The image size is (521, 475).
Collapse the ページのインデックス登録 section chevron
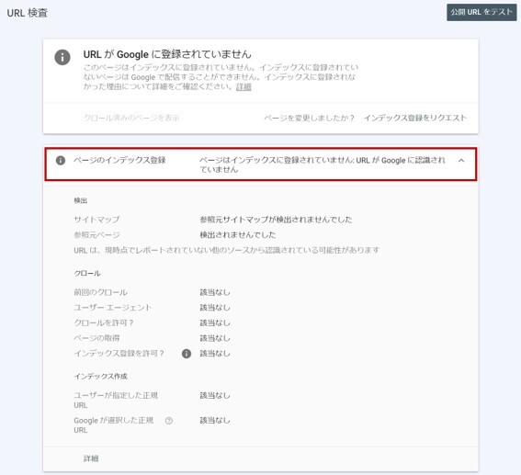[x=461, y=161]
